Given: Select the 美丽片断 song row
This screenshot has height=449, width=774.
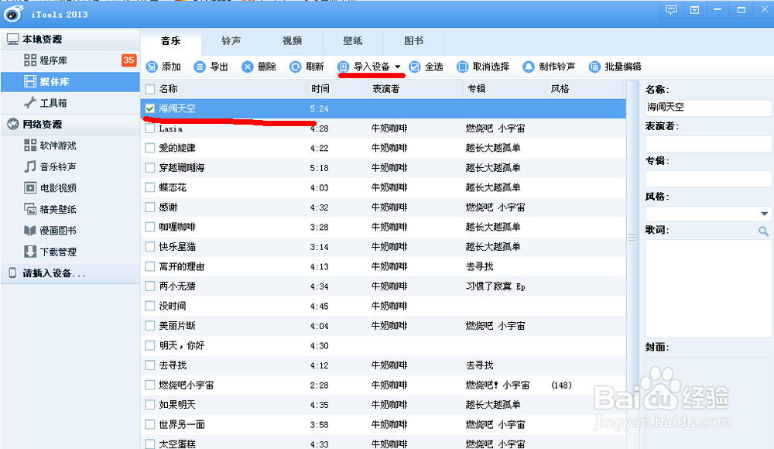Looking at the screenshot, I should (383, 325).
